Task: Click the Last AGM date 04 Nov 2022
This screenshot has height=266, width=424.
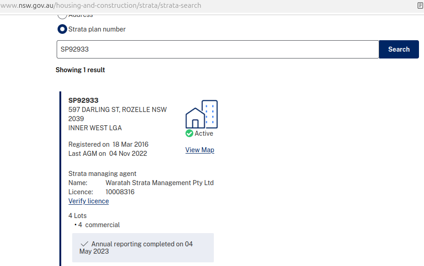Action: [x=128, y=154]
